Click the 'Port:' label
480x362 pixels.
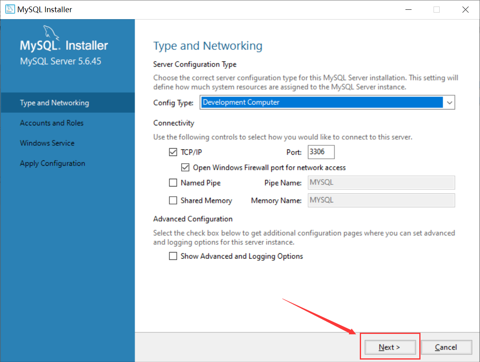294,152
